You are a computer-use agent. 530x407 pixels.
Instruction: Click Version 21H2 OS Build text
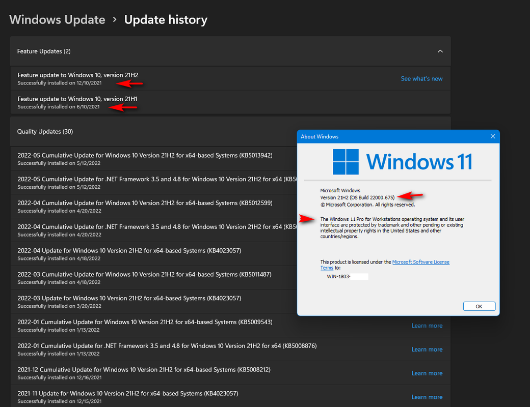pyautogui.click(x=357, y=197)
